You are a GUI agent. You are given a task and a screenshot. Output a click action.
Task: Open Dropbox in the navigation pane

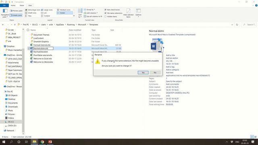(x=10, y=46)
